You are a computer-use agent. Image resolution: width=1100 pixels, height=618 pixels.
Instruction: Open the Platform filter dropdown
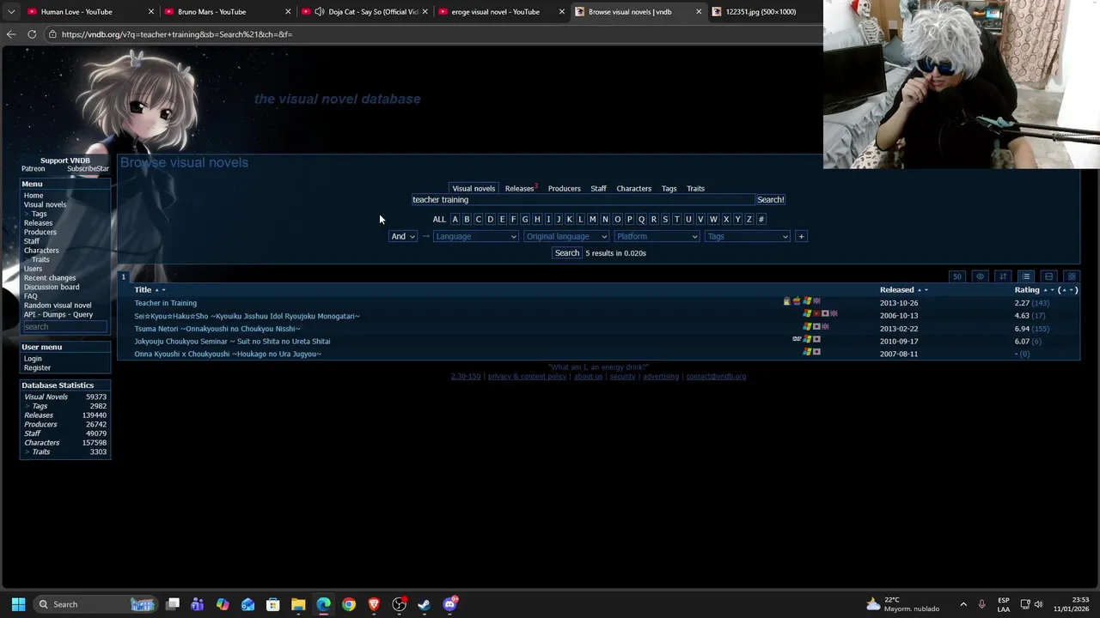click(x=657, y=237)
